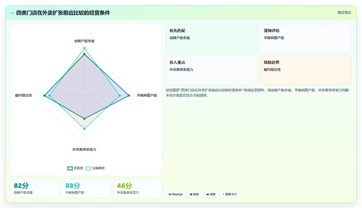Click the 实施难度 data point at bottom axis
362x208 pixels.
click(84, 129)
